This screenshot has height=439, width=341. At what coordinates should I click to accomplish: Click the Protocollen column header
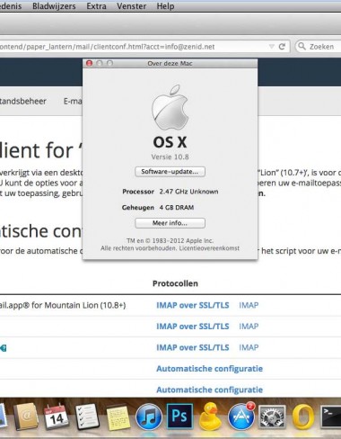175,283
